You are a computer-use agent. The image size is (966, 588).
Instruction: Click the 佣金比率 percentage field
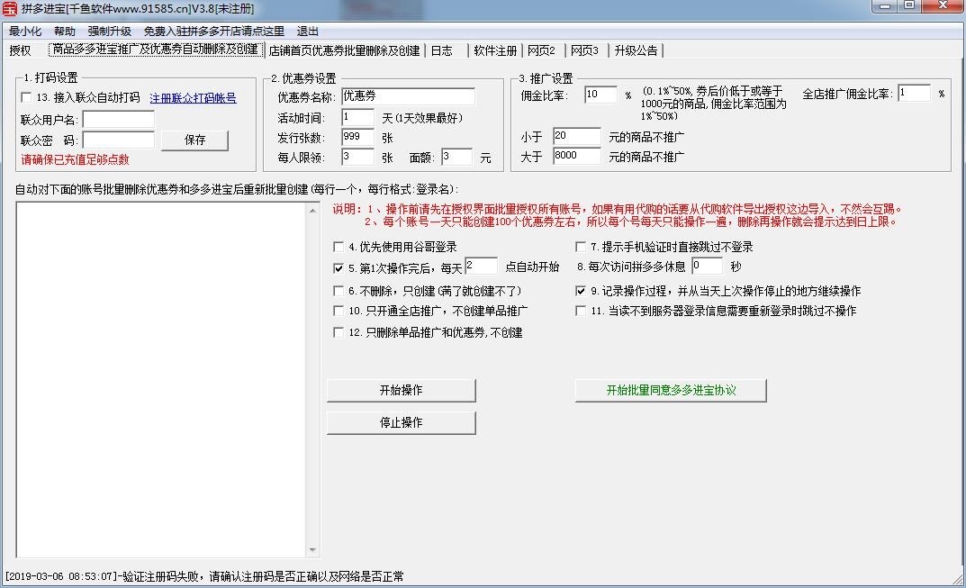[600, 95]
